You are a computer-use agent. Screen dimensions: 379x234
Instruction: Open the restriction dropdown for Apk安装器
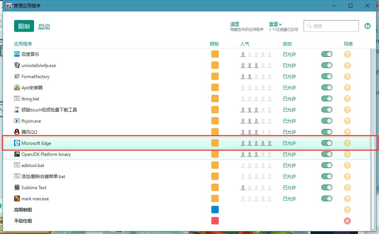click(215, 87)
